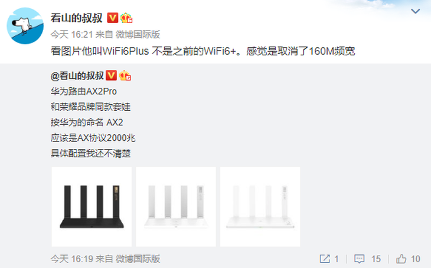Click the crown badge in quoted post
This screenshot has width=431, height=268.
click(125, 75)
